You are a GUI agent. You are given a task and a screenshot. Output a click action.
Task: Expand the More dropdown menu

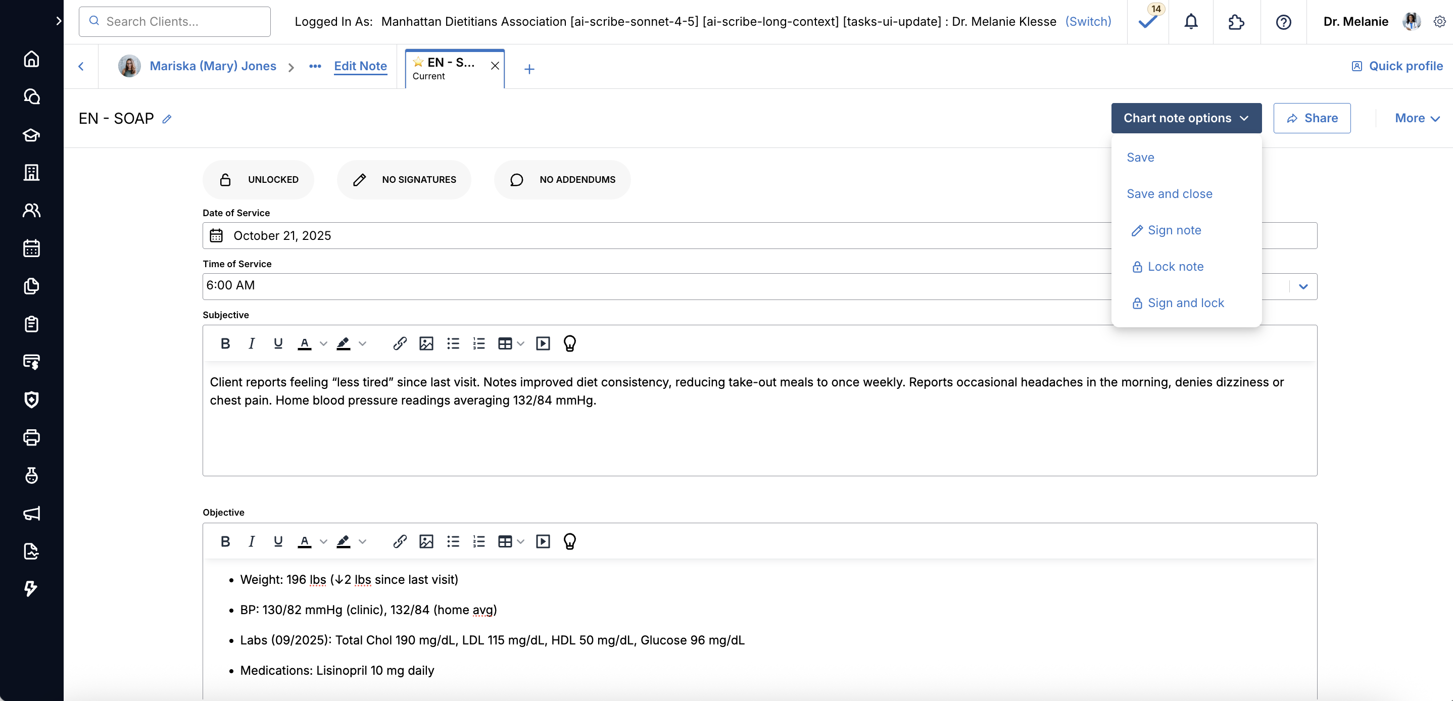tap(1416, 118)
